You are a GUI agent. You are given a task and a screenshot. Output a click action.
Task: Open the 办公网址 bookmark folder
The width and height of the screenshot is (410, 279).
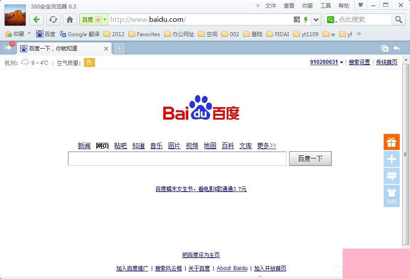pos(179,34)
